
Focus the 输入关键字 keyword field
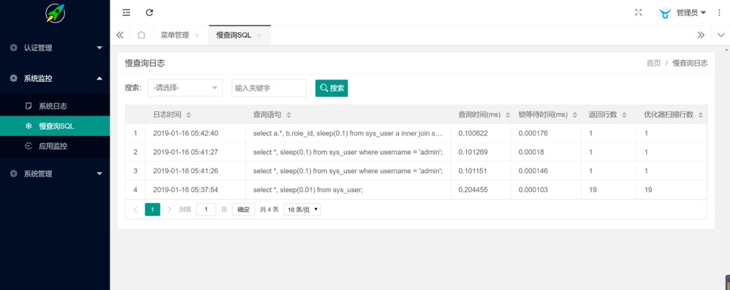click(x=269, y=88)
